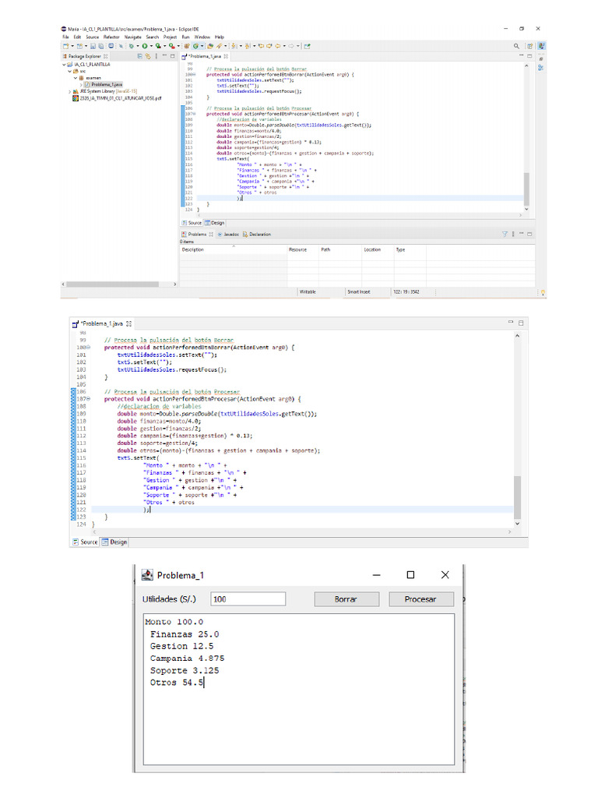Image resolution: width=598 pixels, height=798 pixels.
Task: Click the filter icon in Problems view
Action: click(505, 234)
